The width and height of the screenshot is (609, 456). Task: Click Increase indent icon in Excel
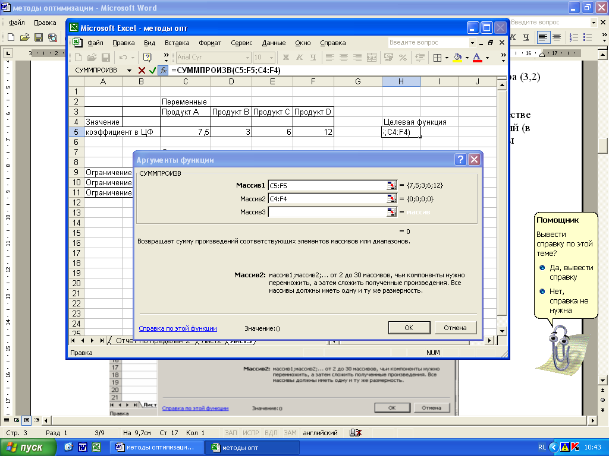pos(419,58)
